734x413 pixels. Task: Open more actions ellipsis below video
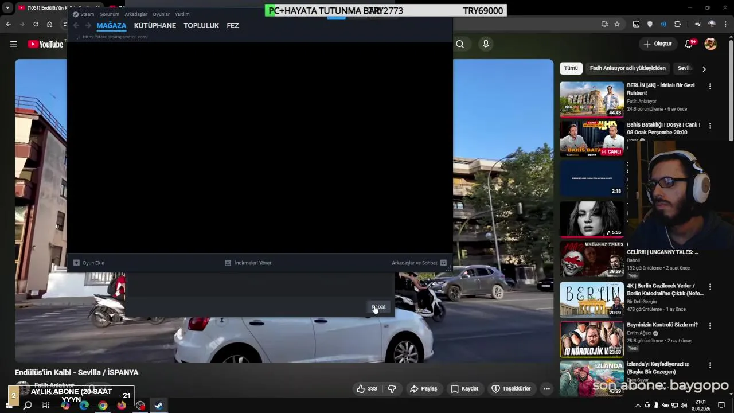tap(546, 389)
